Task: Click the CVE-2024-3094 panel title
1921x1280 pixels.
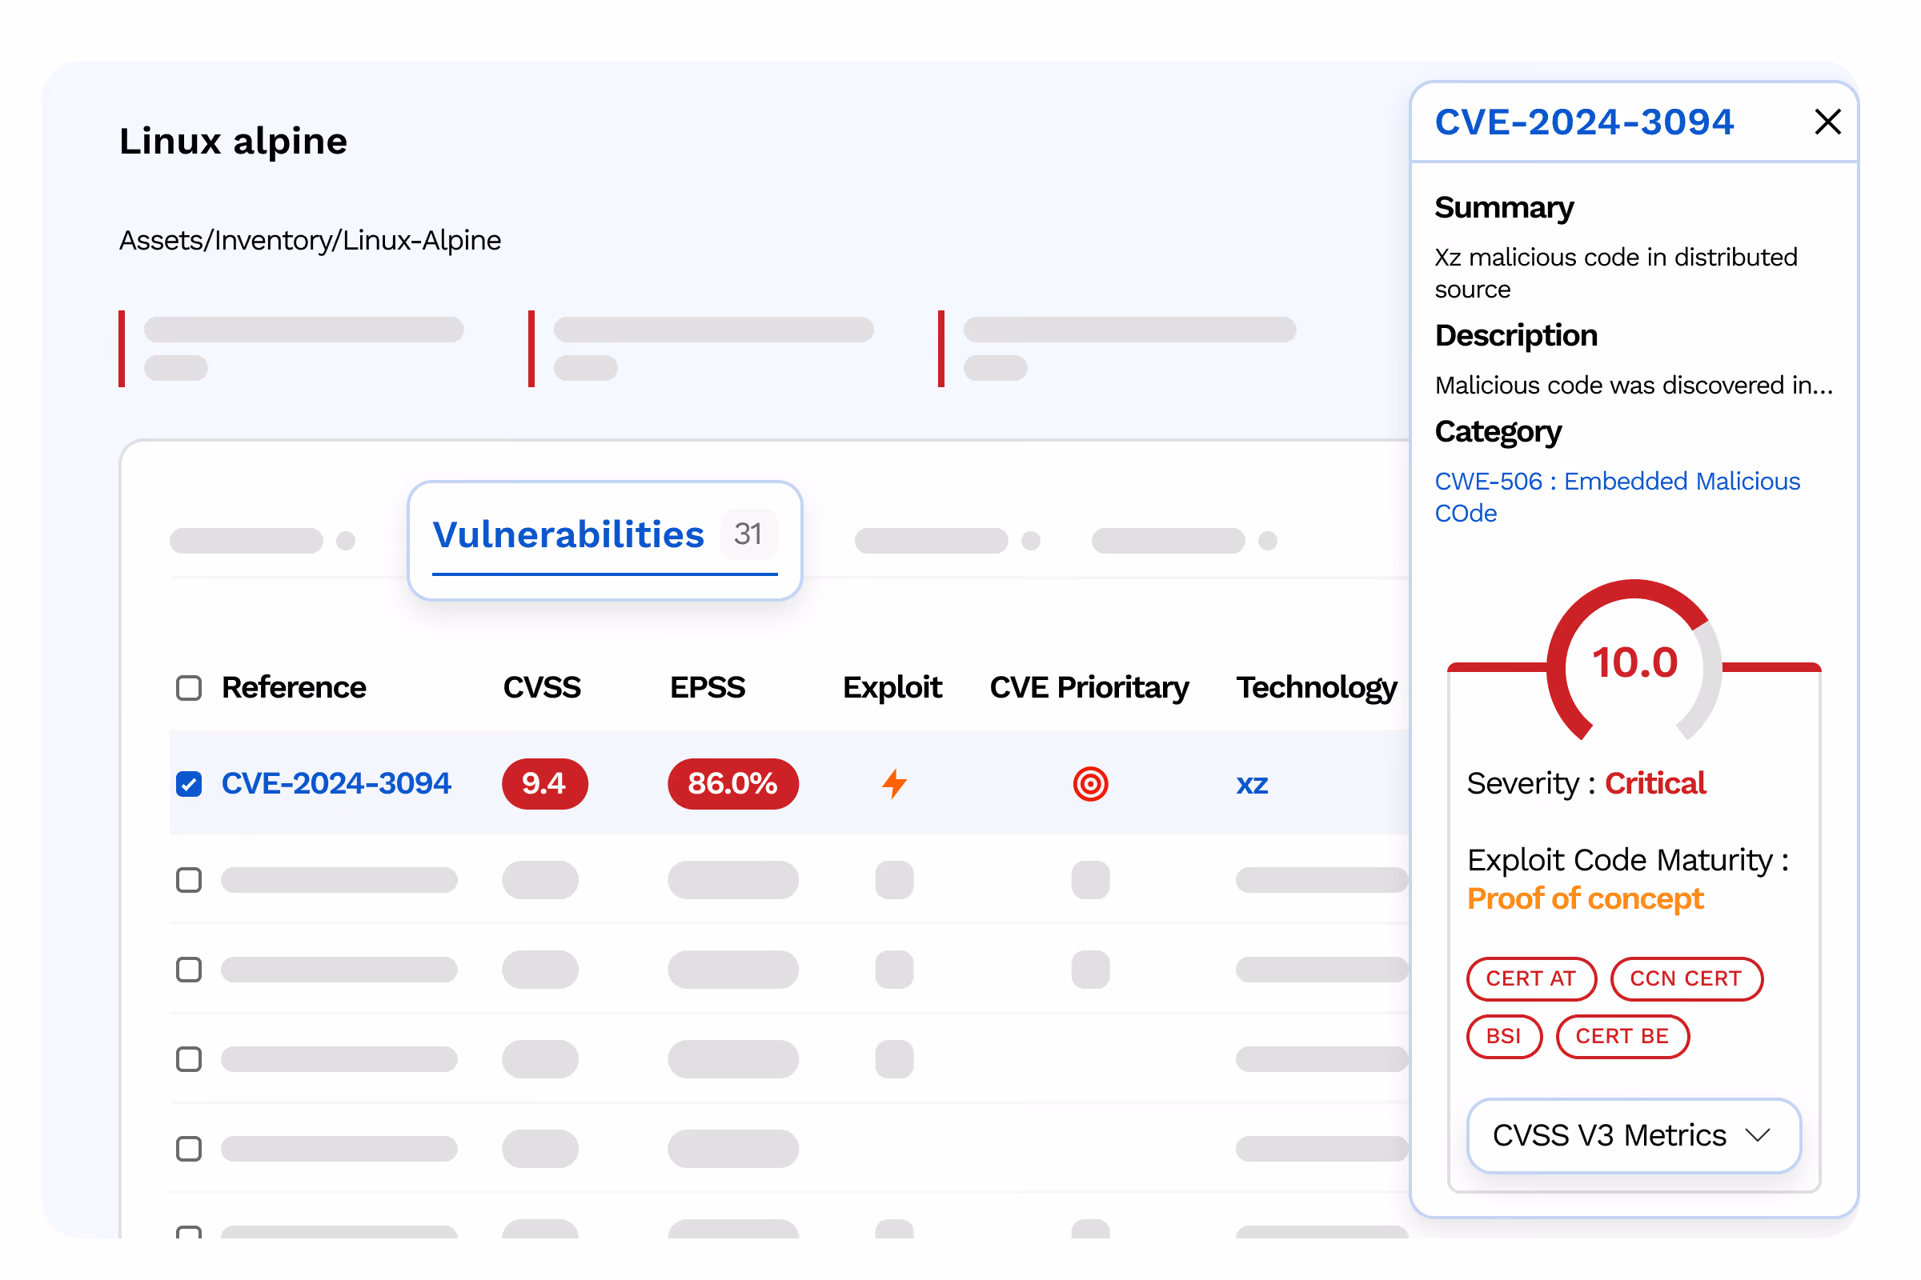Action: pos(1584,122)
